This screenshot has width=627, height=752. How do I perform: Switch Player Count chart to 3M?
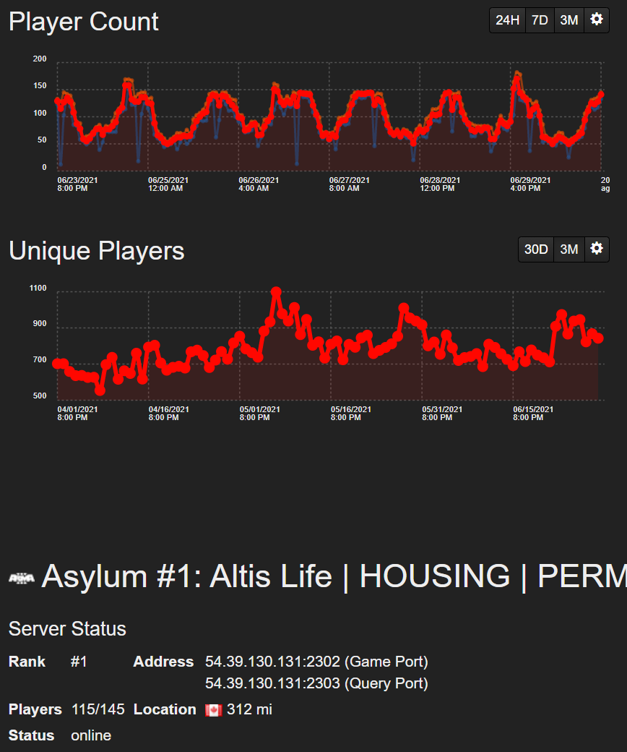tap(569, 20)
